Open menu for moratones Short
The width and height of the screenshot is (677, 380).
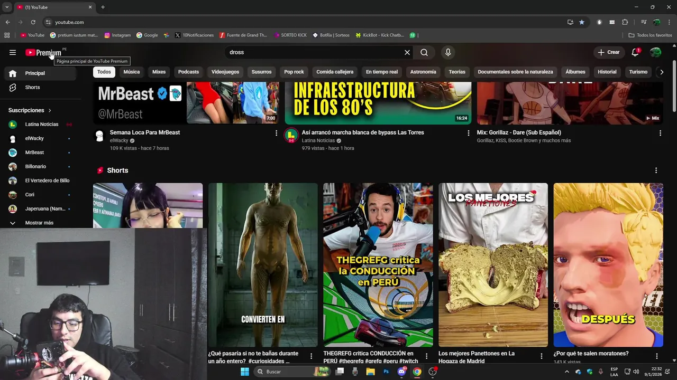(657, 356)
